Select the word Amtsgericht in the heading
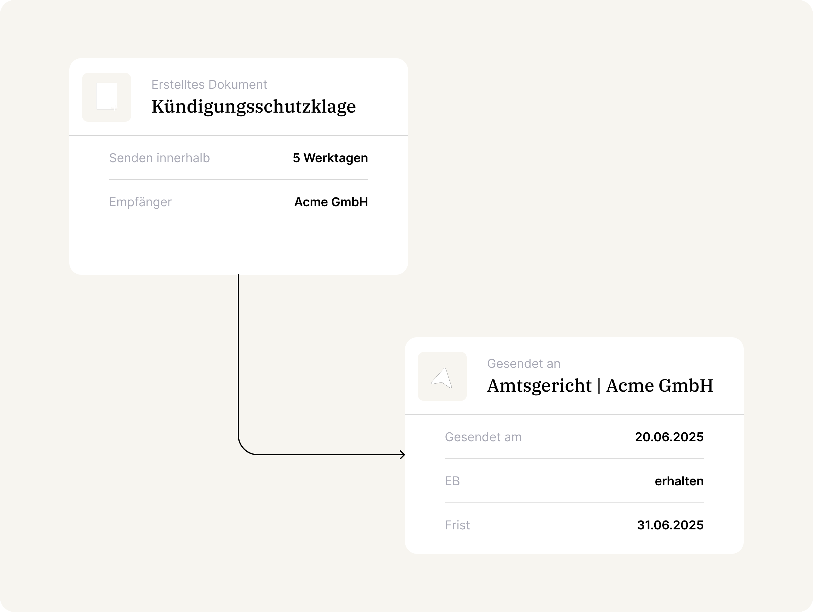Screen dimensions: 813x612 (x=539, y=386)
